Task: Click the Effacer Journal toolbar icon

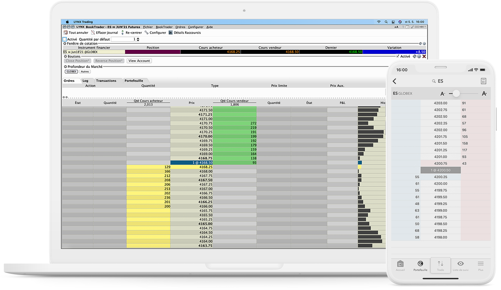Action: [x=93, y=33]
